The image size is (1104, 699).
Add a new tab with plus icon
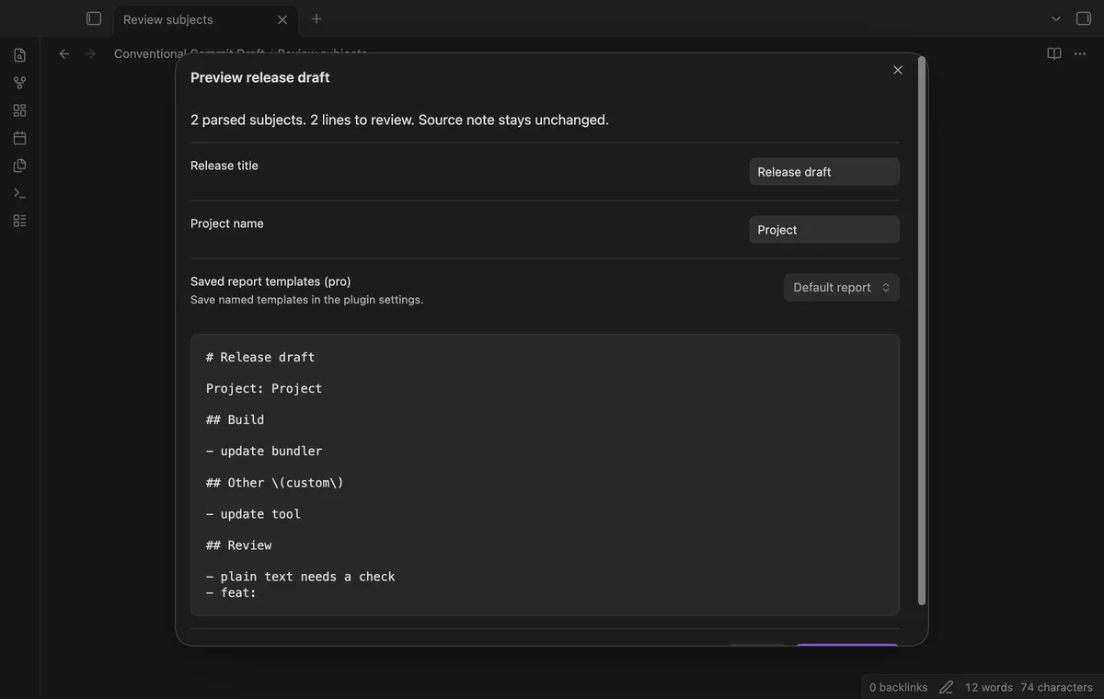pyautogui.click(x=316, y=18)
